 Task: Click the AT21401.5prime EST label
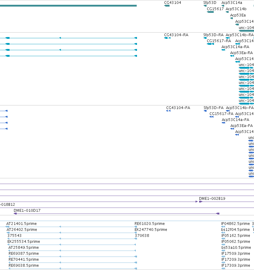[x=21, y=223]
